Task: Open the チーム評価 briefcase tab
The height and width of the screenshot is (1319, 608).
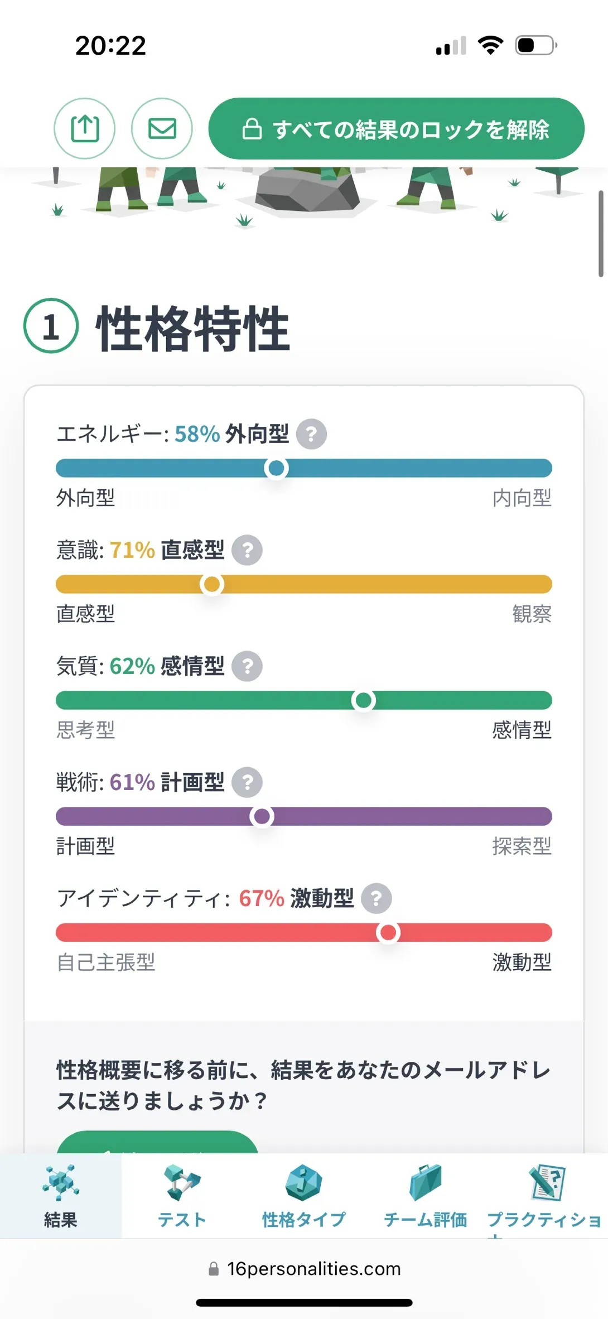Action: [x=425, y=1196]
